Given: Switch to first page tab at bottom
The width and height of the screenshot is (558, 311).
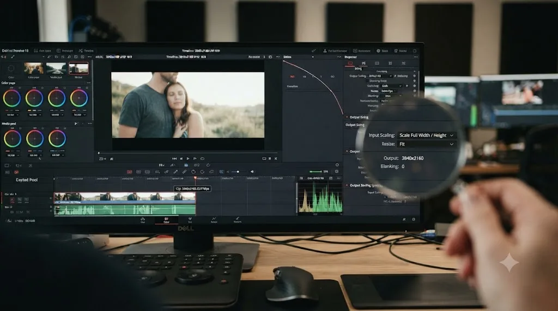Looking at the screenshot, I should [x=143, y=220].
